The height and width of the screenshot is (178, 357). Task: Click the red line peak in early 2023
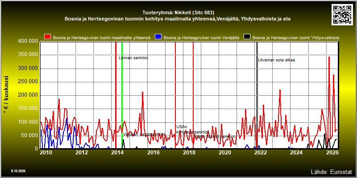point(280,90)
